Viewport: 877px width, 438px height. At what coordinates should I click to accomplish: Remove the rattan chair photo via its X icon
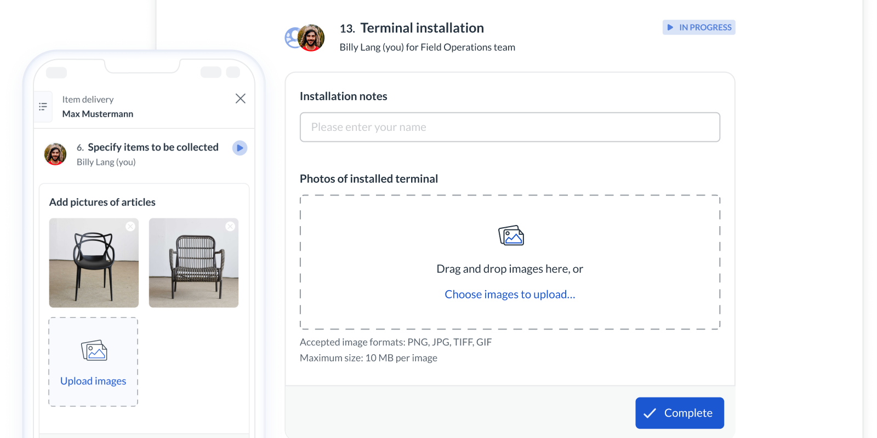[230, 226]
